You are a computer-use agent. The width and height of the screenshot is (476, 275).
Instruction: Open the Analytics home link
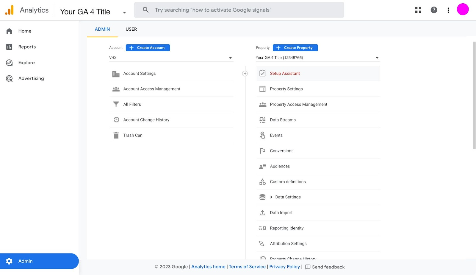(208, 267)
